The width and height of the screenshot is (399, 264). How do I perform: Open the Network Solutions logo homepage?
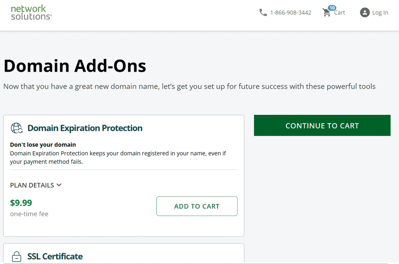(31, 12)
